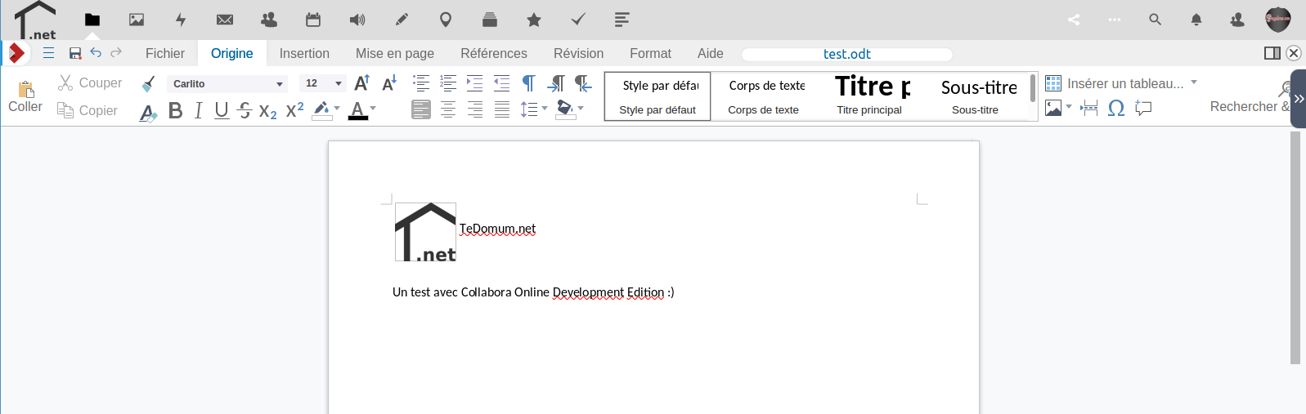Open the font size 12 dropdown
The height and width of the screenshot is (414, 1306).
coord(339,84)
